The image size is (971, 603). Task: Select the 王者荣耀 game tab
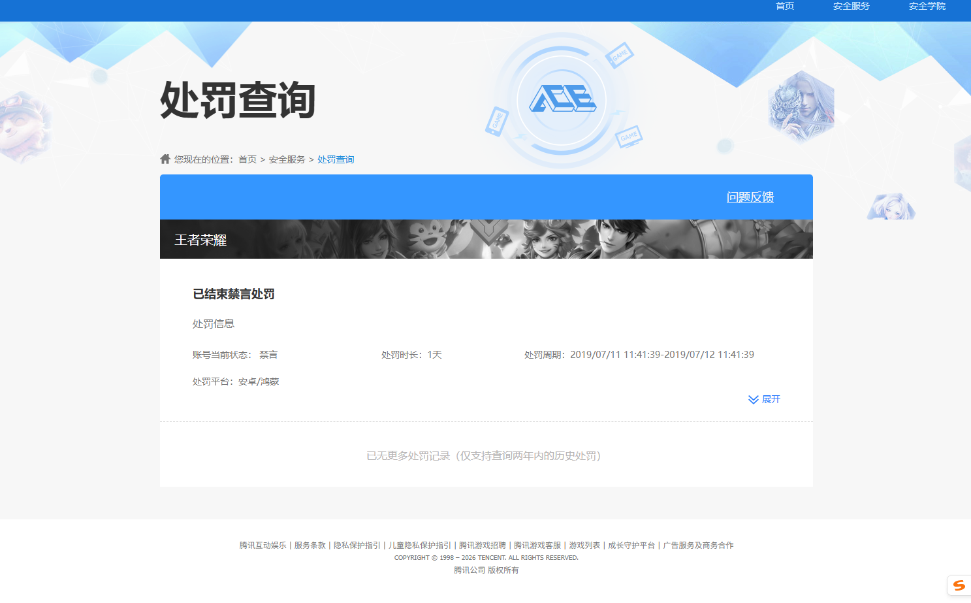[x=200, y=239]
